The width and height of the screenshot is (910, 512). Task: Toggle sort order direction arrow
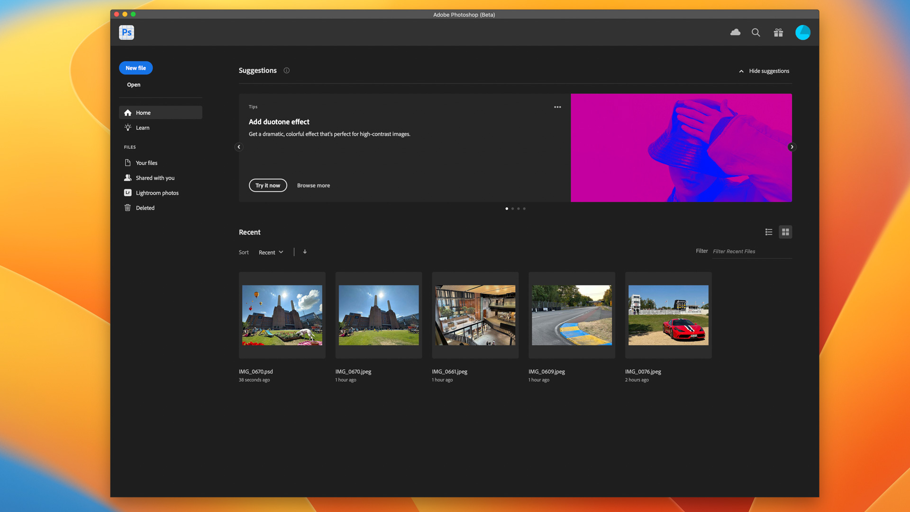tap(305, 251)
